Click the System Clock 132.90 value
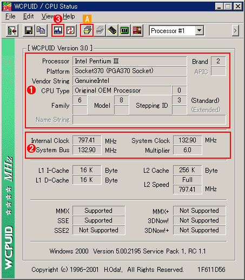 coord(188,140)
